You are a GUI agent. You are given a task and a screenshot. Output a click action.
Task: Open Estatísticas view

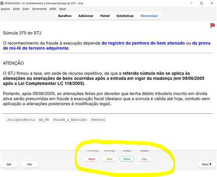(x=125, y=16)
